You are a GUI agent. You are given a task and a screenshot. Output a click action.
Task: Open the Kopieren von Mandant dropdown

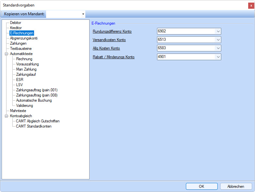[x=83, y=14]
